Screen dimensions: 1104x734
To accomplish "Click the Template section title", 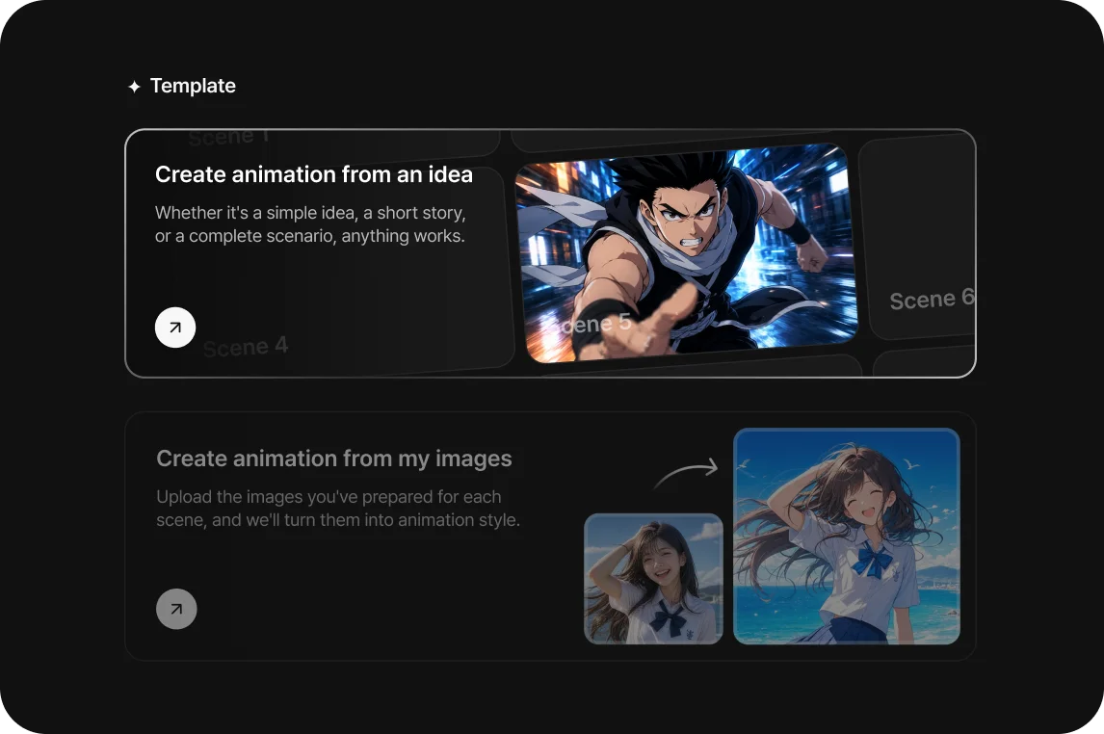I will (x=193, y=86).
